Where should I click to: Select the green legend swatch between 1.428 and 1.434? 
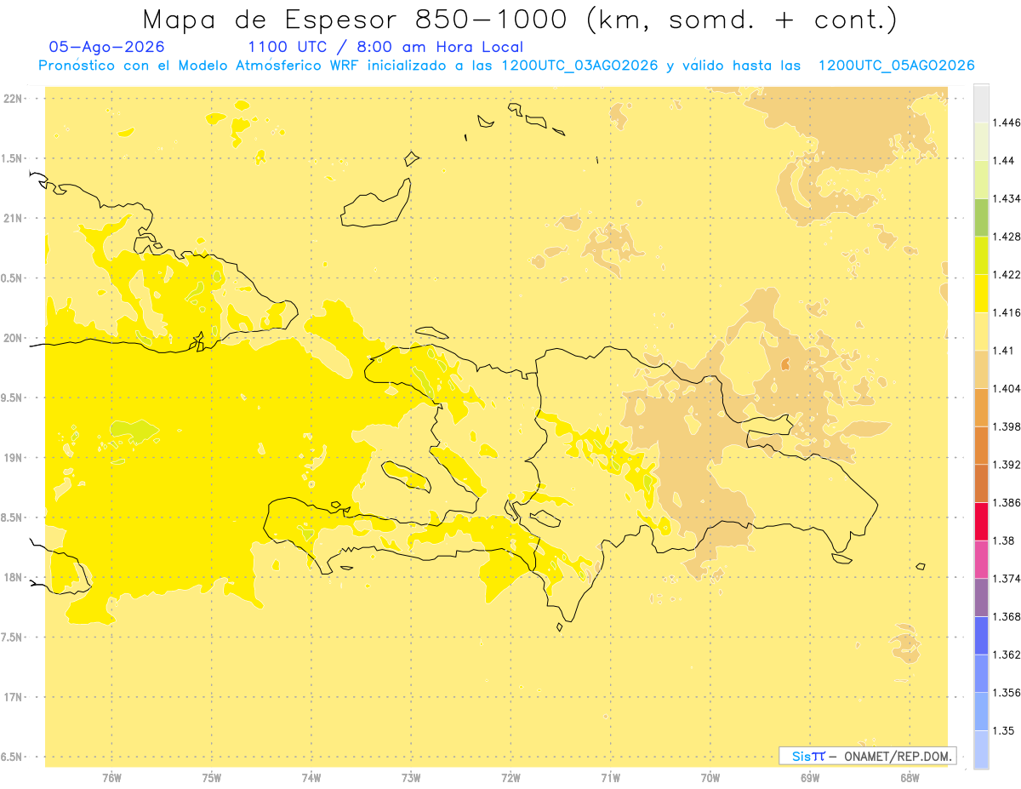pyautogui.click(x=981, y=217)
